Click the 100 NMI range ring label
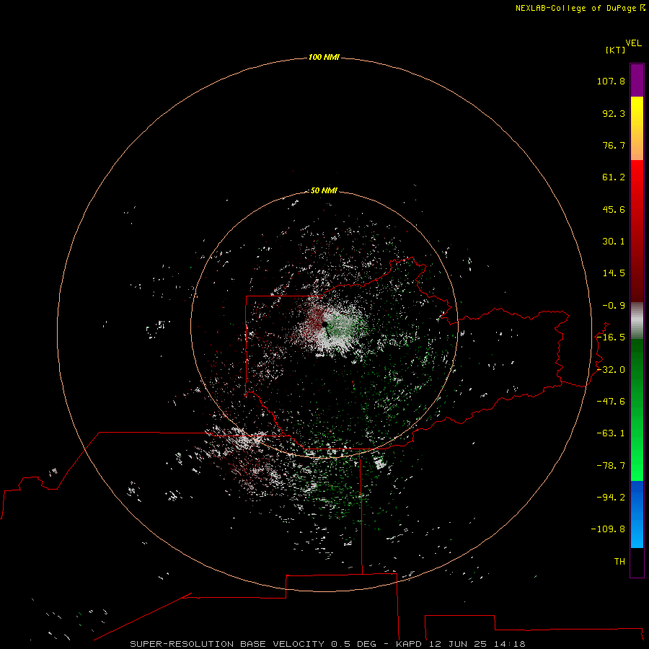 (x=324, y=57)
